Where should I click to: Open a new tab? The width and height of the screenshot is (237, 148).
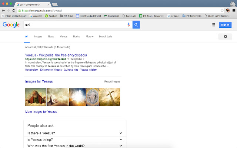point(55,5)
